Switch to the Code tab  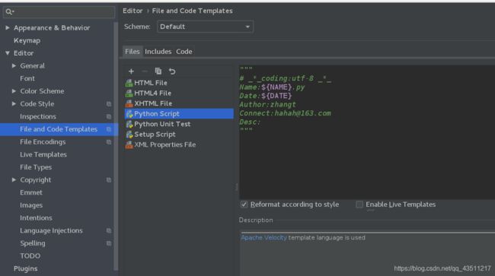(x=184, y=52)
